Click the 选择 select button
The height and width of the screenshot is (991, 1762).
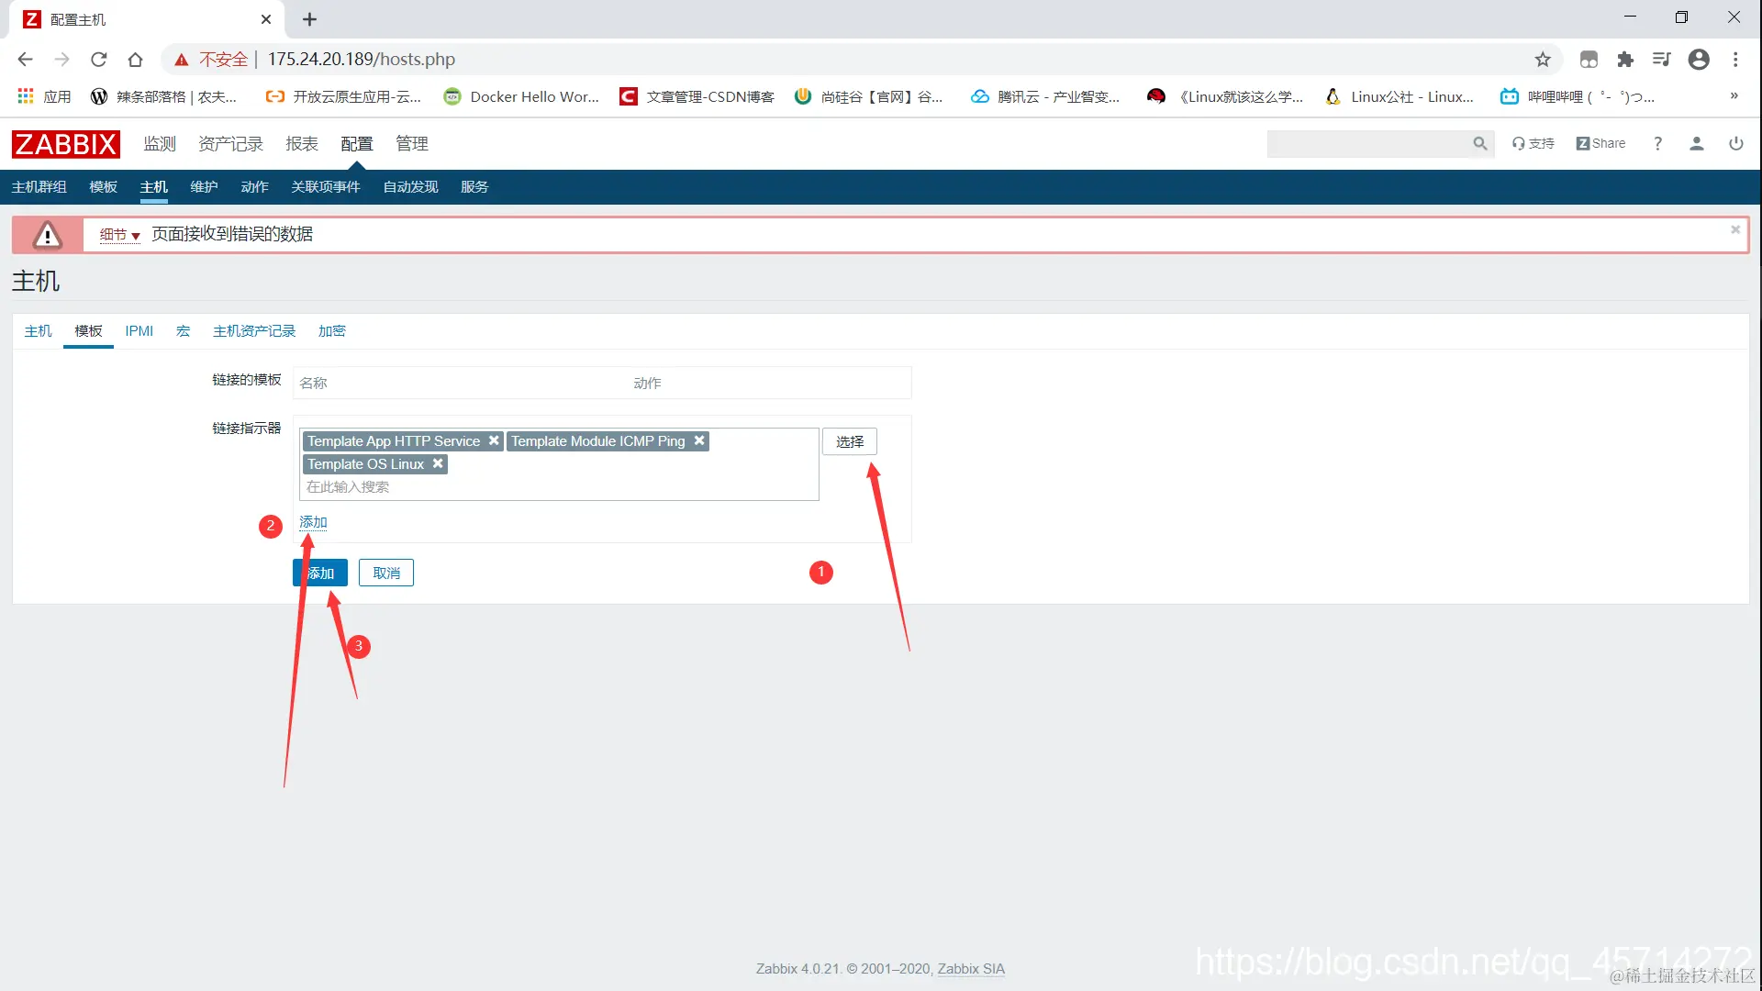tap(849, 441)
